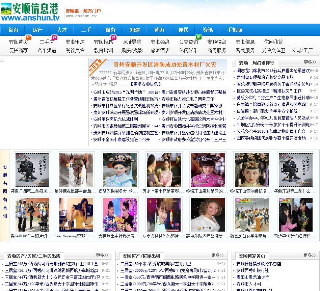Expand 更多>> in 安顺商家黄页

pyautogui.click(x=310, y=255)
